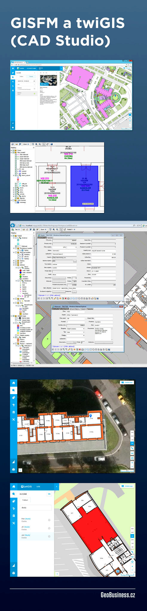The image size is (147, 611).
Task: Click 'Změnit mapu' in top twiGIS screenshot
Action: click(127, 68)
